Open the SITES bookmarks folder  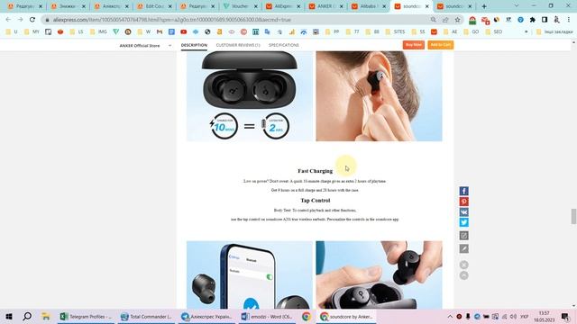(395, 32)
